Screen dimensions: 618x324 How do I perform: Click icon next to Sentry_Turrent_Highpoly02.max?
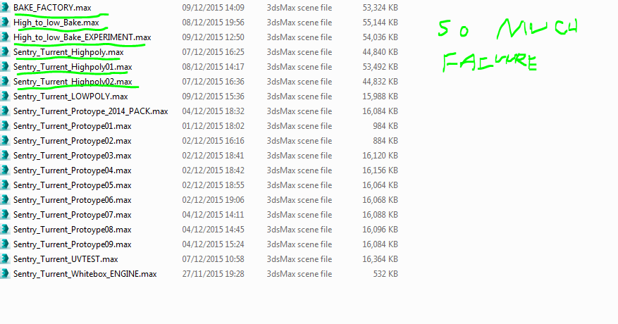pyautogui.click(x=5, y=81)
